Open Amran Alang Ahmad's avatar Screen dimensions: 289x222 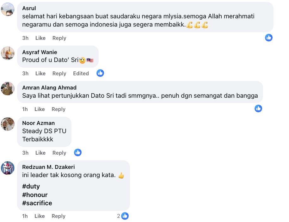click(8, 89)
